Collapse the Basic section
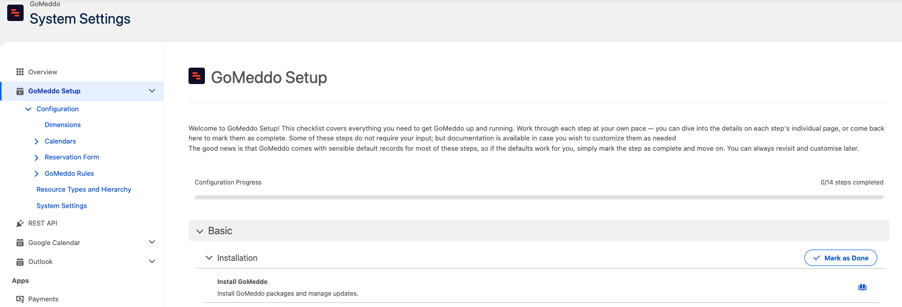This screenshot has width=902, height=307. [200, 232]
